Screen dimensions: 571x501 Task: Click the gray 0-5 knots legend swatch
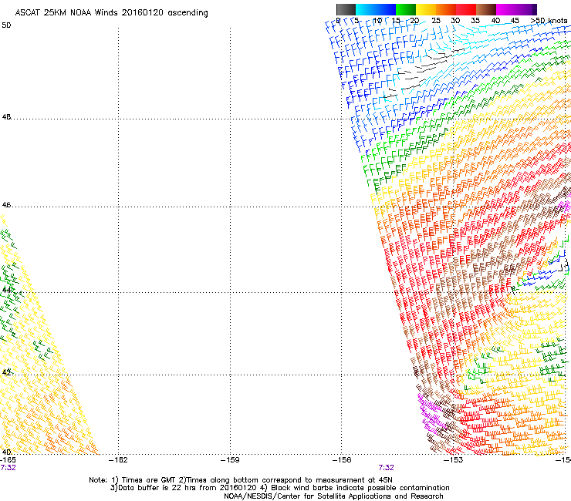[x=346, y=9]
